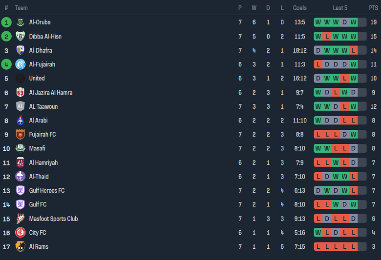Screen dimensions: 381x260
Task: Click the Dibba Al-Hisn club crest
Action: pos(20,37)
